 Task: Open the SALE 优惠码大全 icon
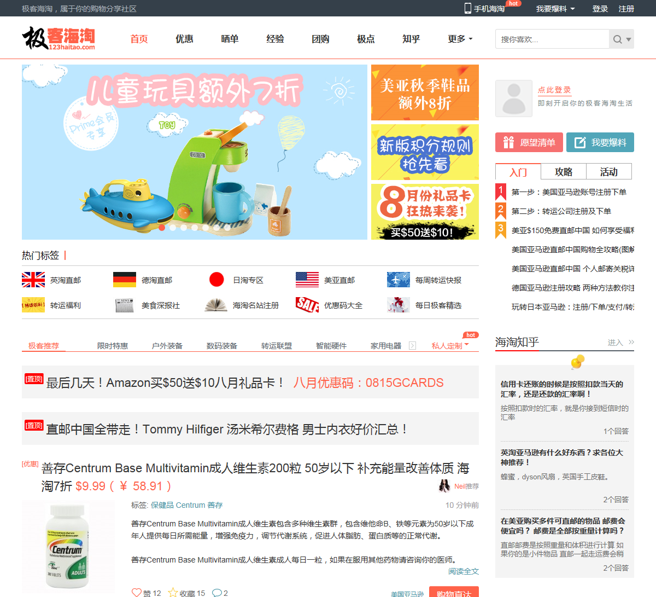point(307,305)
